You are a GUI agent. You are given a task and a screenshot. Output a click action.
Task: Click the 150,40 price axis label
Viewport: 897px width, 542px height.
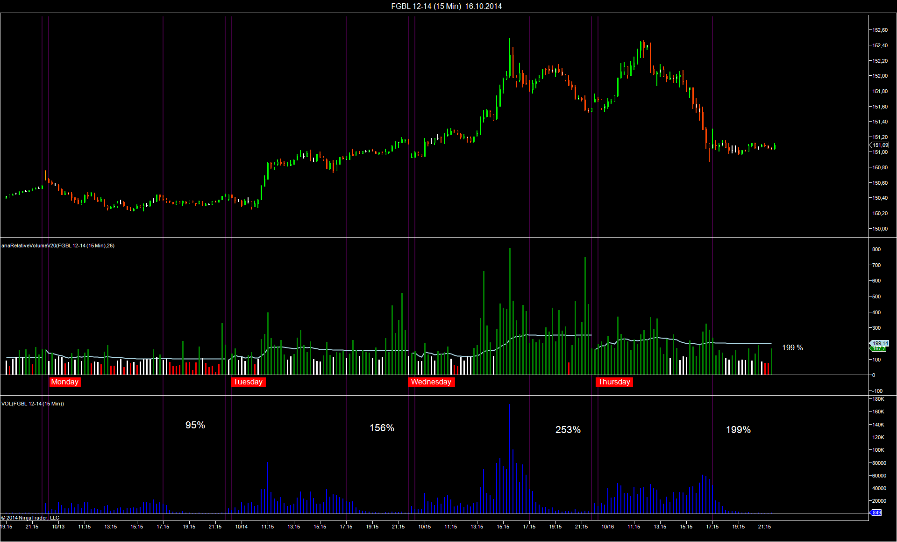click(x=880, y=198)
